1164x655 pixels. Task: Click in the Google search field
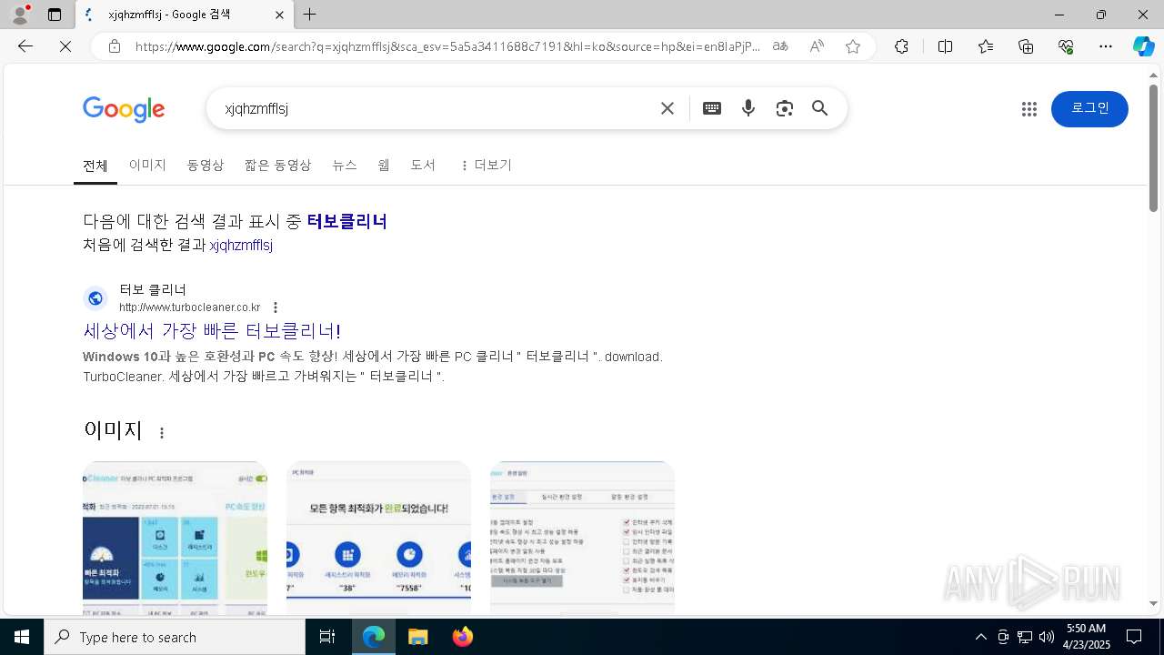click(436, 108)
